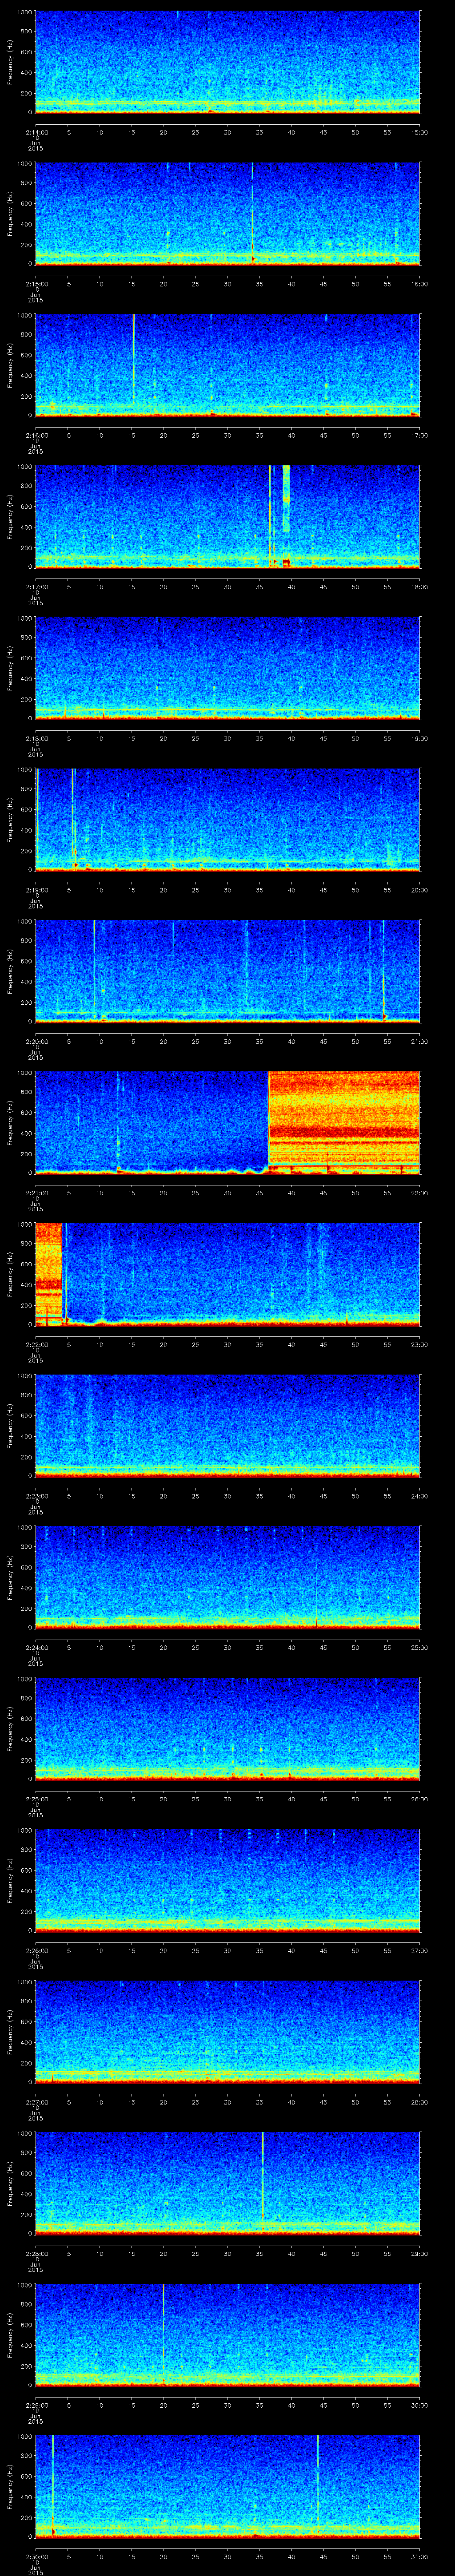The width and height of the screenshot is (455, 2576).
Task: Select the spectrogram panel starting at 2:24:00
Action: click(228, 1577)
